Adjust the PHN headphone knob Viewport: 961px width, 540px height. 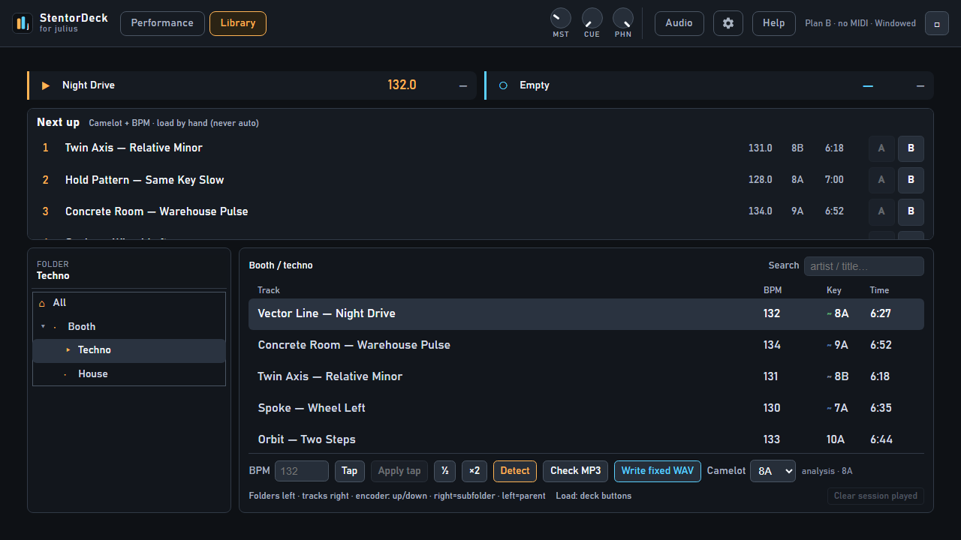(x=623, y=18)
